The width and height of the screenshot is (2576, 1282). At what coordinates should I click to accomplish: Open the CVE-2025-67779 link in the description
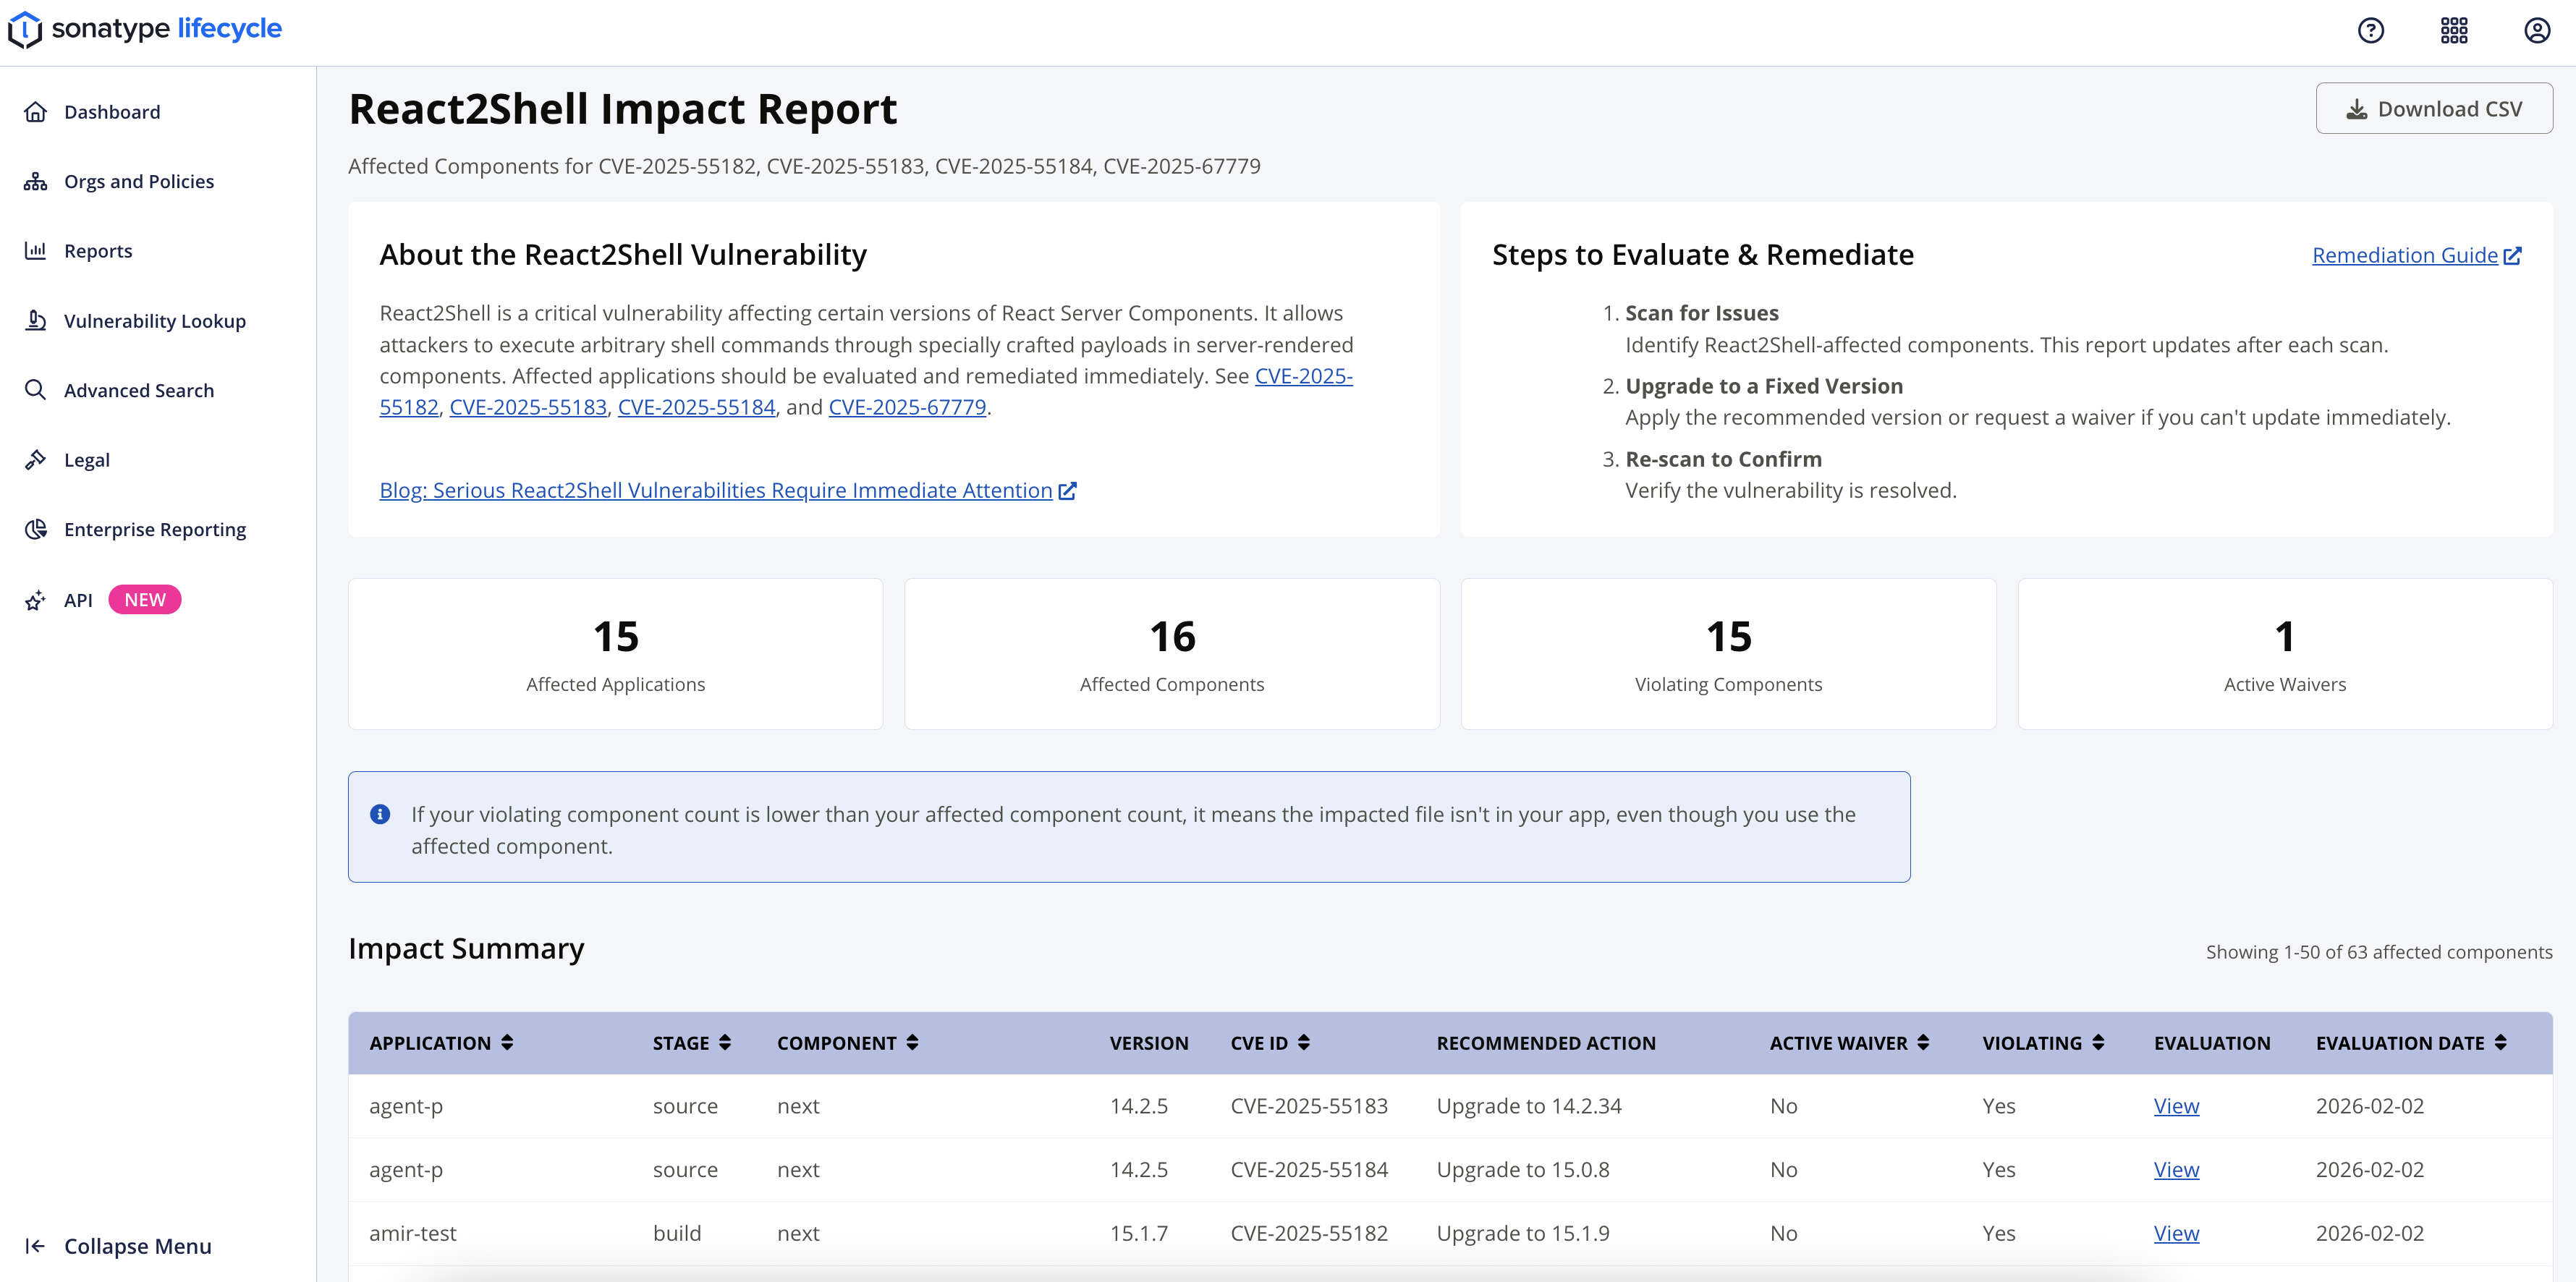tap(908, 407)
